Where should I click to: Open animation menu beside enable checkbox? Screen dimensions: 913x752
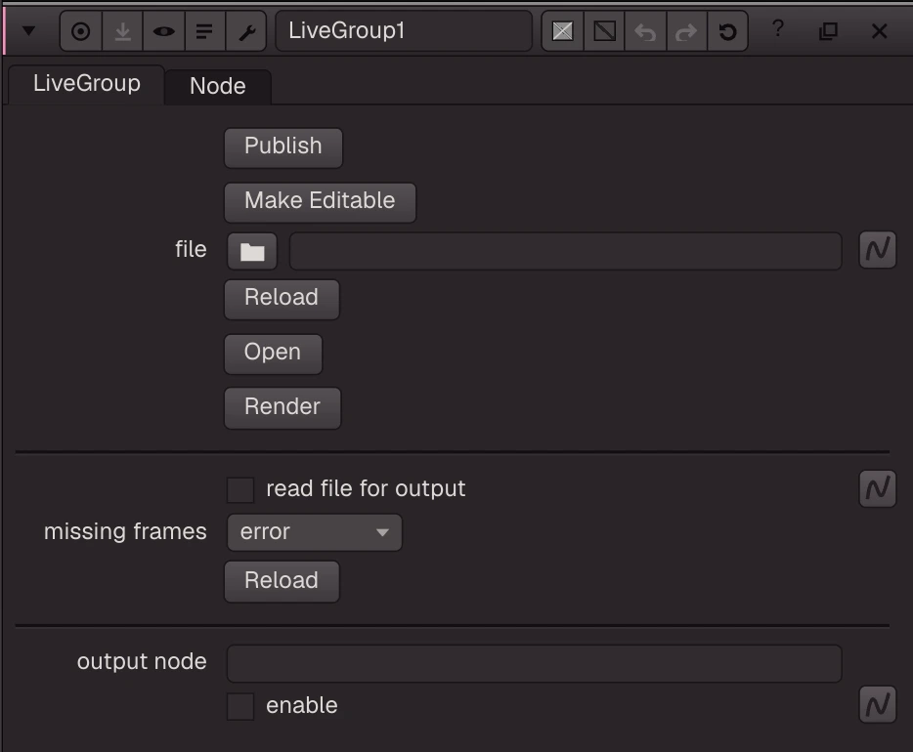point(878,704)
